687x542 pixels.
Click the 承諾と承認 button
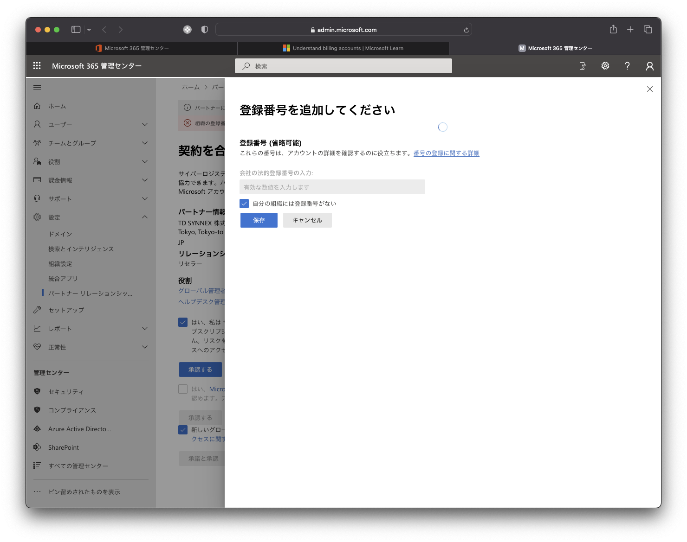[202, 459]
